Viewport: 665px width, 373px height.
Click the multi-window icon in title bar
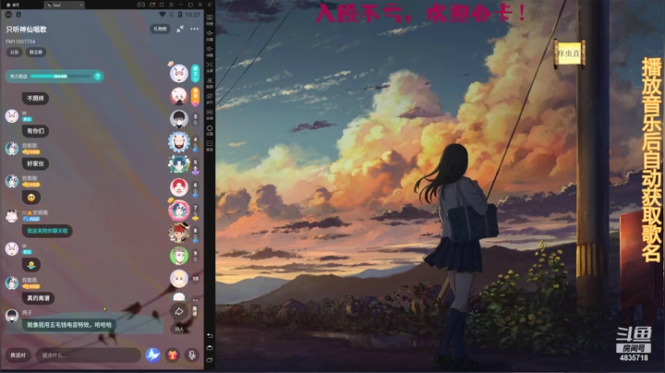point(162,5)
